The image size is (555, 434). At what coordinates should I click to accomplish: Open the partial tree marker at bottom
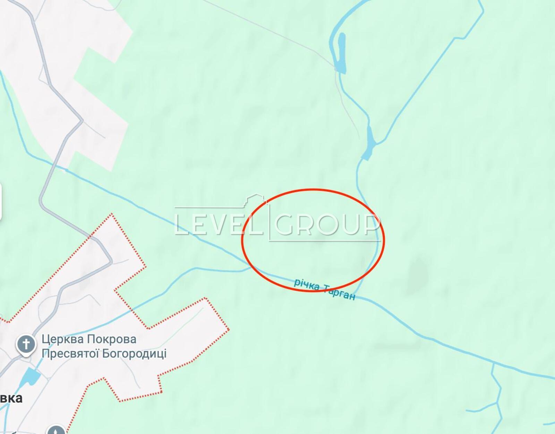click(56, 429)
